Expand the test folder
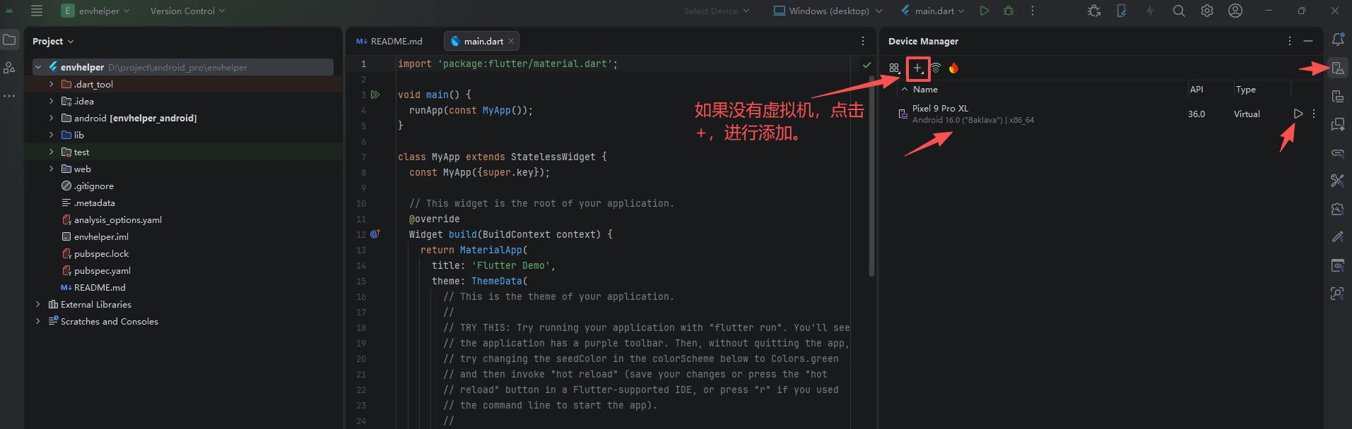The height and width of the screenshot is (429, 1352). pos(51,152)
